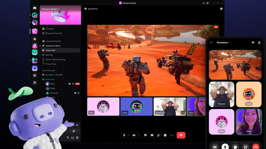
Task: Toggle deafen headphones in user panel
Action: tap(73, 138)
